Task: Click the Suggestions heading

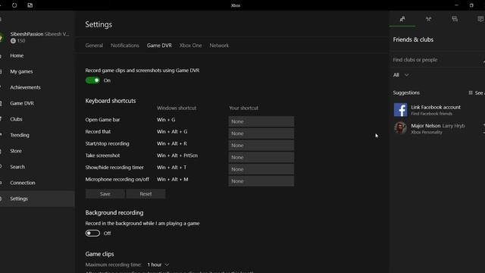Action: click(x=406, y=93)
